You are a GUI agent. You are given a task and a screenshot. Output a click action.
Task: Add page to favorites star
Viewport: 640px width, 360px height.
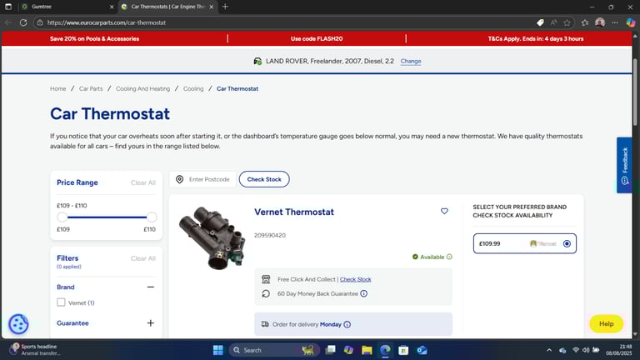tap(567, 22)
